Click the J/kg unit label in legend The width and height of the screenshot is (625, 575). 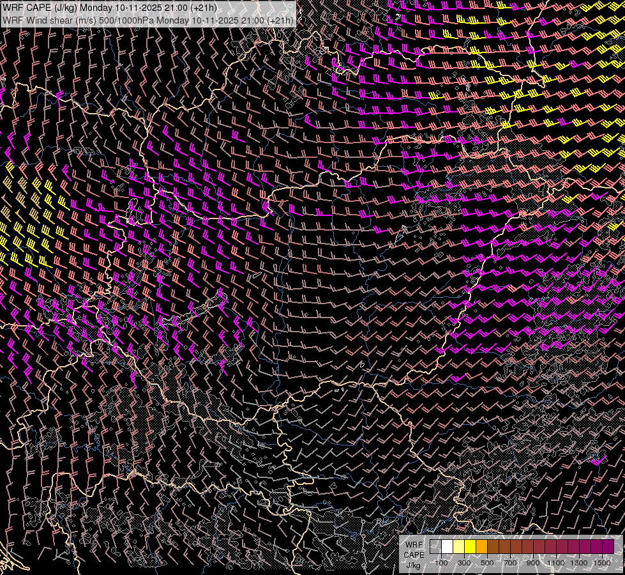coord(413,565)
